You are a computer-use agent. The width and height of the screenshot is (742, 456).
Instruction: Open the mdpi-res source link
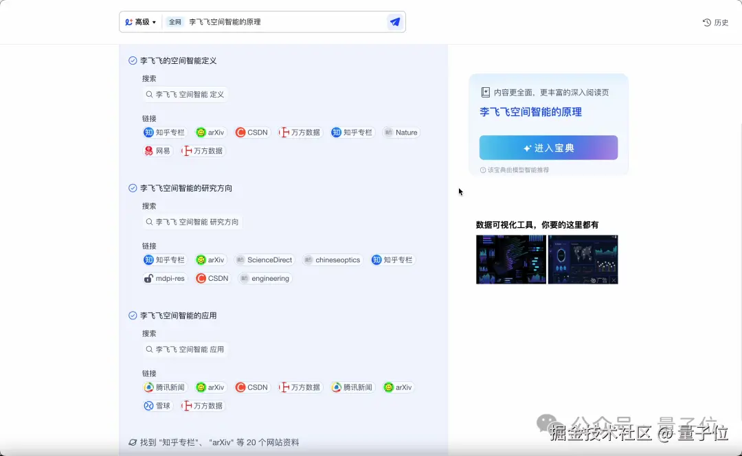pyautogui.click(x=164, y=278)
